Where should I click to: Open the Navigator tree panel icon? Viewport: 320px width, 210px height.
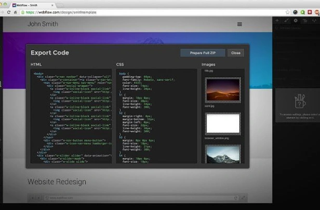(x=305, y=20)
